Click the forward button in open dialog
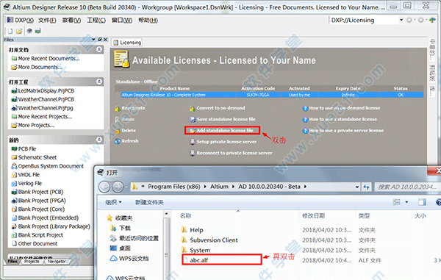This screenshot has height=280, width=441. [118, 187]
